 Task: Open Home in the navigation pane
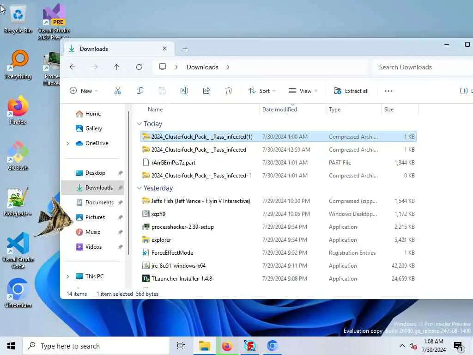pyautogui.click(x=93, y=114)
